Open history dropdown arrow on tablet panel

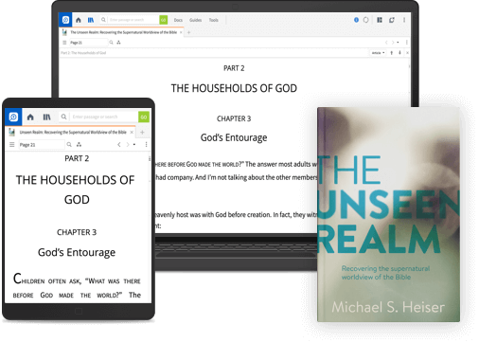click(134, 145)
